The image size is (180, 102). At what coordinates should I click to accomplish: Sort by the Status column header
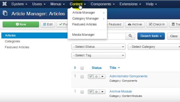point(97,68)
